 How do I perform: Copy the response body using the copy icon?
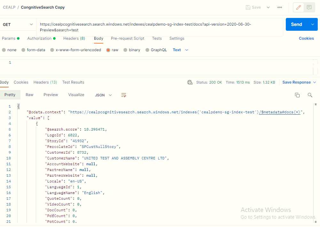point(297,95)
